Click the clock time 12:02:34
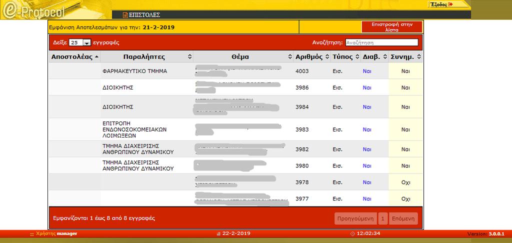 point(368,233)
